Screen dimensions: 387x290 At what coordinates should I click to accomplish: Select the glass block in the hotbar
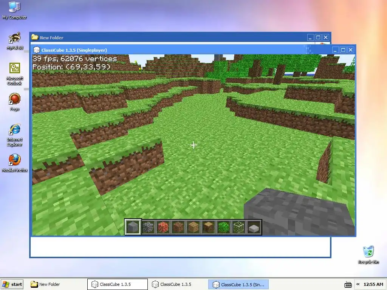pos(239,227)
